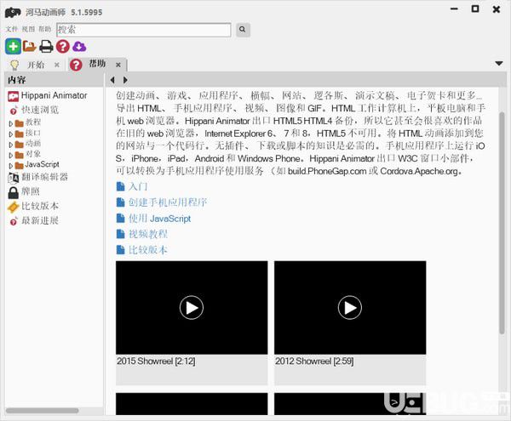Screen dimensions: 511x421
Task: Open 最新进展 in contents tree
Action: click(40, 220)
